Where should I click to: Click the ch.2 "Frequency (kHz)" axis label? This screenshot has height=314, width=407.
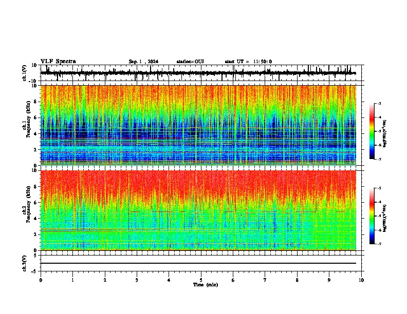[x=28, y=204]
